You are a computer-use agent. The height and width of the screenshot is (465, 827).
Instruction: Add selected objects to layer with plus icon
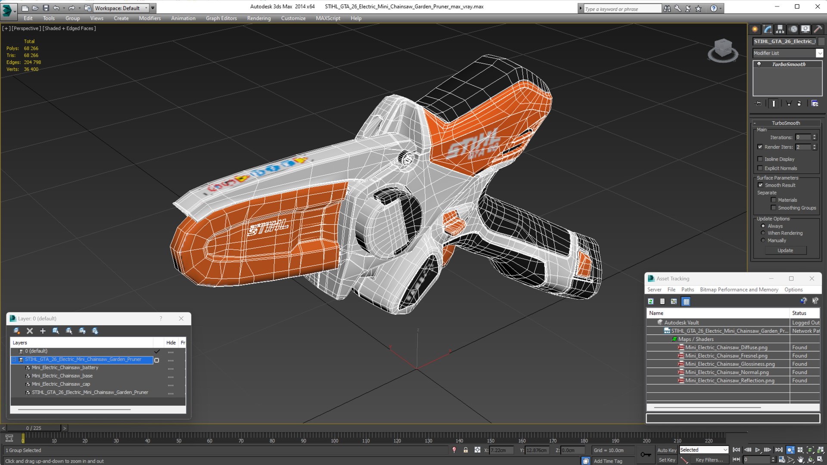(43, 331)
